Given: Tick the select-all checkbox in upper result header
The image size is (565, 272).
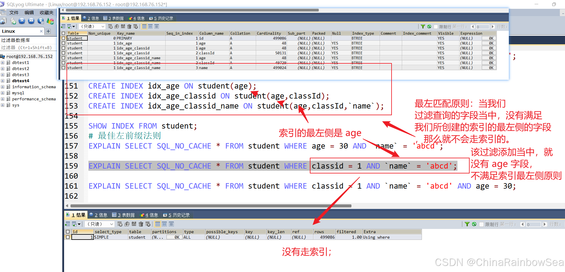Looking at the screenshot, I should tap(63, 33).
